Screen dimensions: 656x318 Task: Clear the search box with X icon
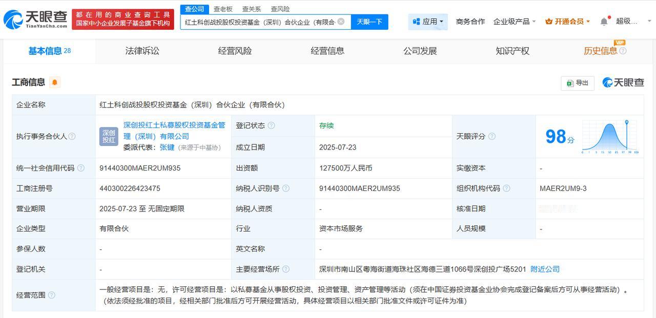click(341, 22)
